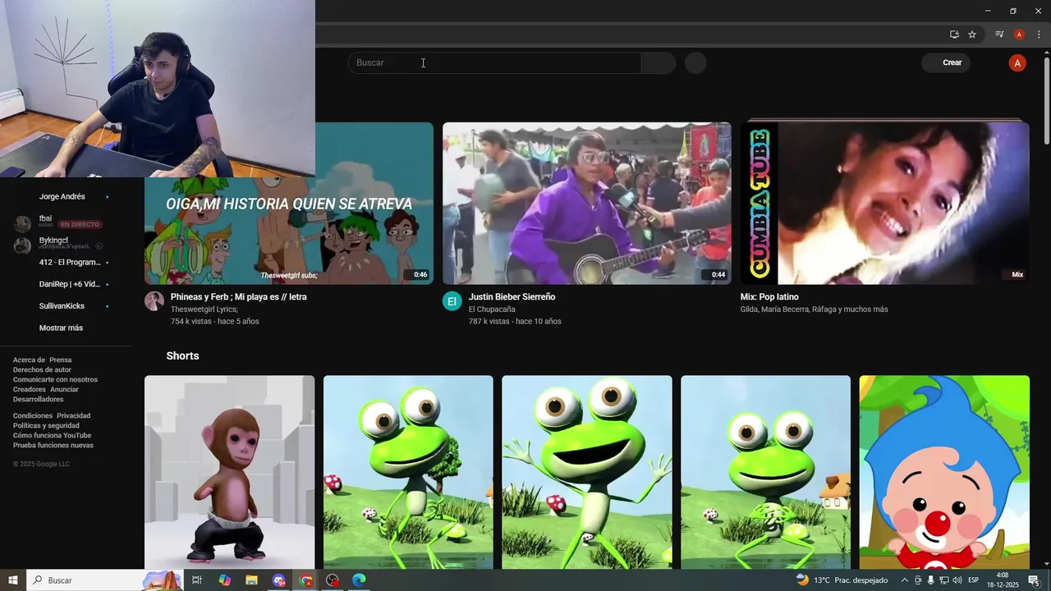The image size is (1051, 591).
Task: Open Creadores footer link
Action: pyautogui.click(x=30, y=389)
